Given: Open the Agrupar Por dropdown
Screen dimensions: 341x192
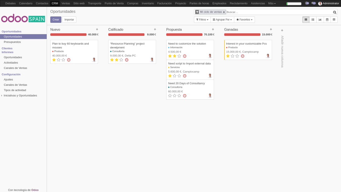Looking at the screenshot, I should (x=222, y=19).
